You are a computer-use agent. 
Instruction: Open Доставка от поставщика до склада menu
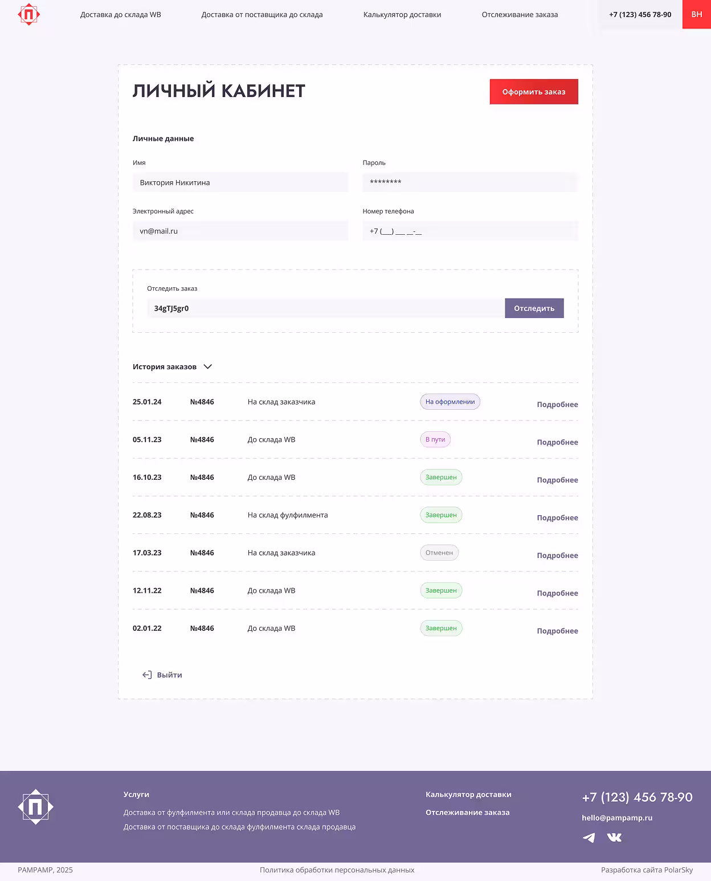click(262, 15)
